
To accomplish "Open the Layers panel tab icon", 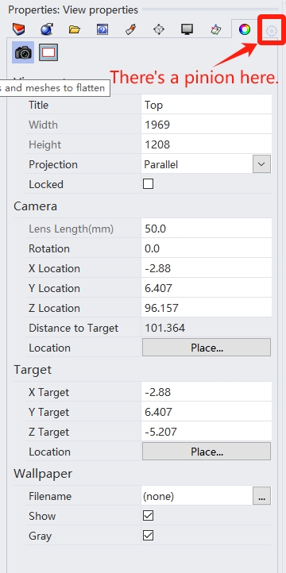I will point(19,29).
